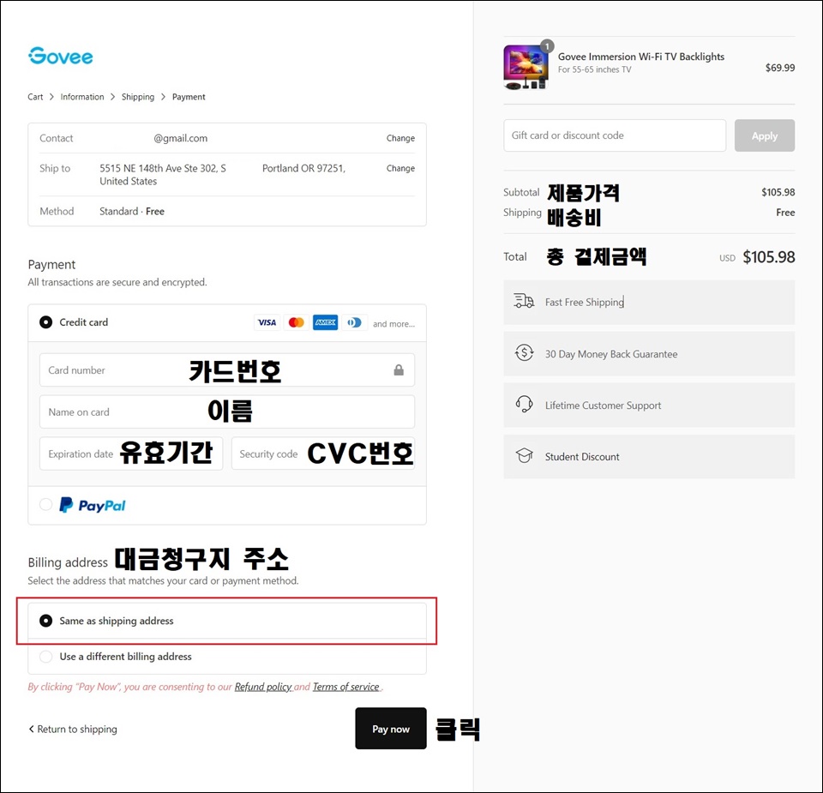Click the Return to shipping back arrow
Viewport: 823px width, 793px height.
pyautogui.click(x=32, y=729)
